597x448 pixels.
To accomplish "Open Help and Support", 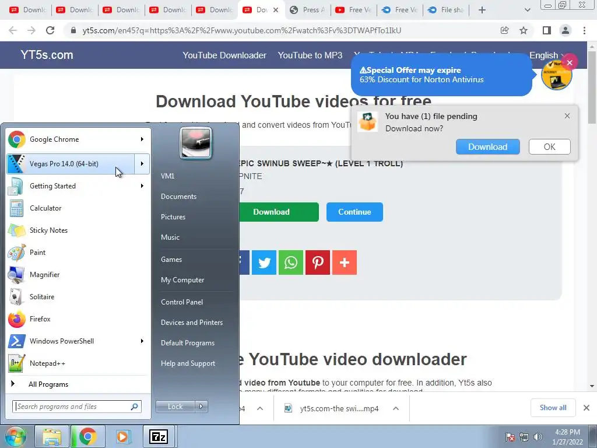I will pyautogui.click(x=188, y=363).
